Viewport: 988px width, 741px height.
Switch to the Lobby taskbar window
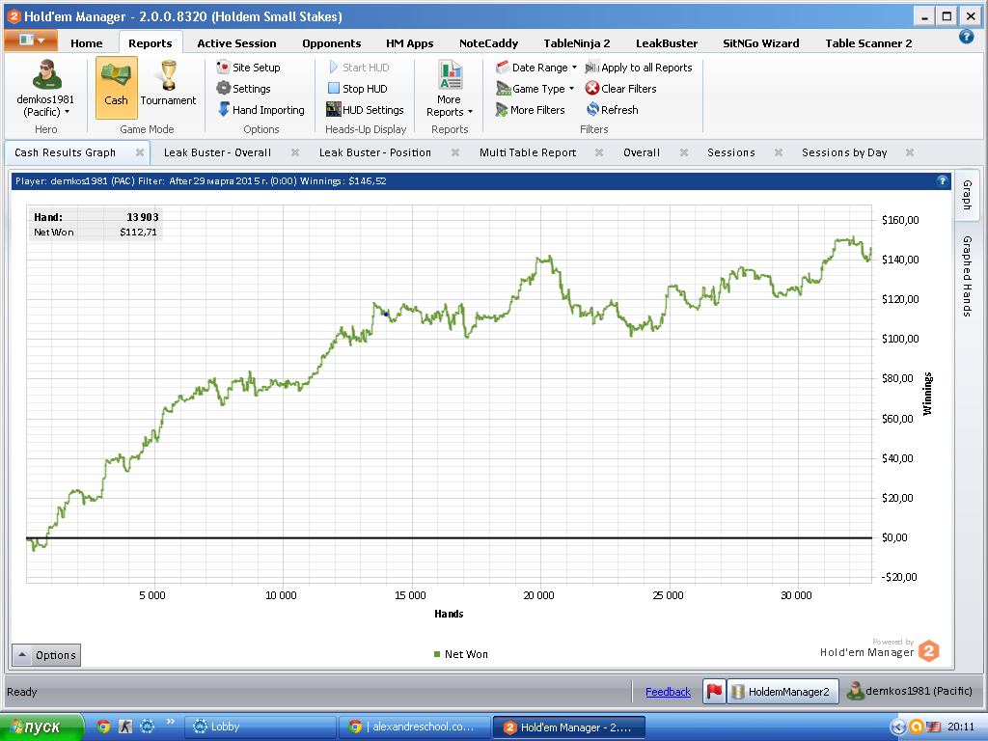pos(261,727)
